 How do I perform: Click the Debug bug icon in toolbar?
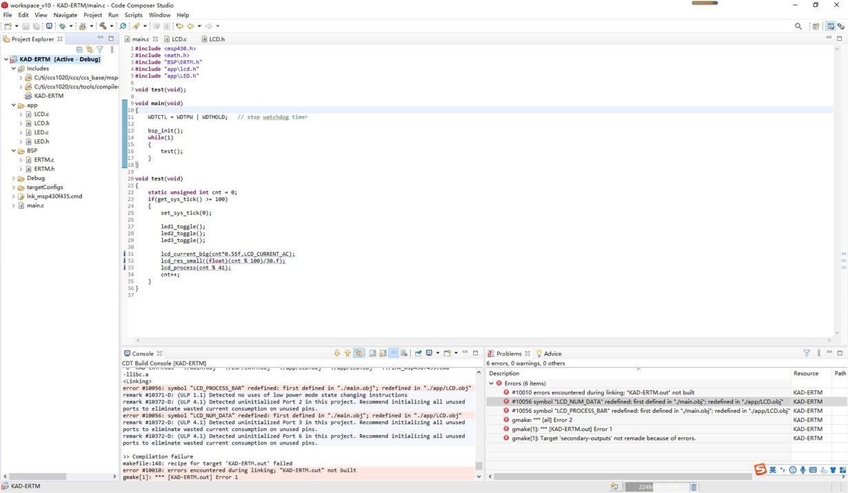coord(61,26)
